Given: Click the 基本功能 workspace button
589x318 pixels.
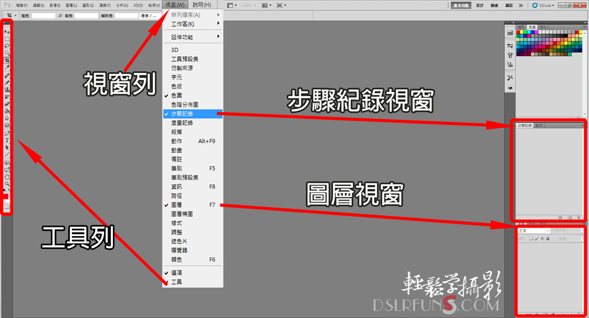Looking at the screenshot, I should click(461, 5).
